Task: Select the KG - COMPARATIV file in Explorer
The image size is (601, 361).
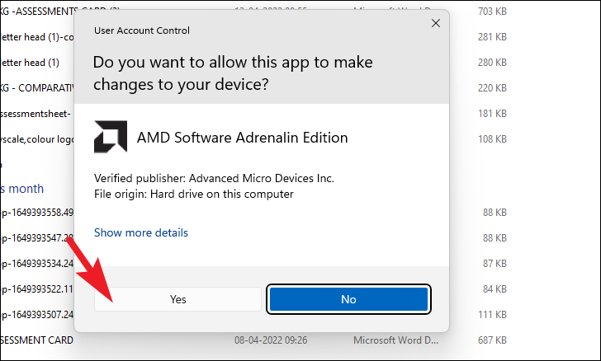Action: click(x=37, y=88)
